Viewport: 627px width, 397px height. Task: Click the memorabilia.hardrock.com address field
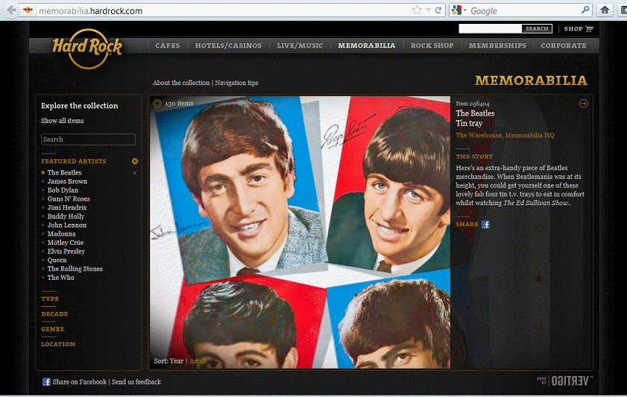[224, 10]
